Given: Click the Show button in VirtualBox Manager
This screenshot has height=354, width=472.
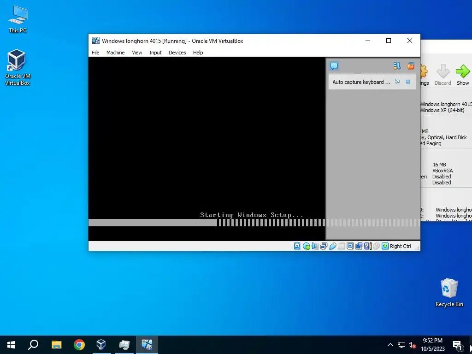Looking at the screenshot, I should click(x=463, y=75).
